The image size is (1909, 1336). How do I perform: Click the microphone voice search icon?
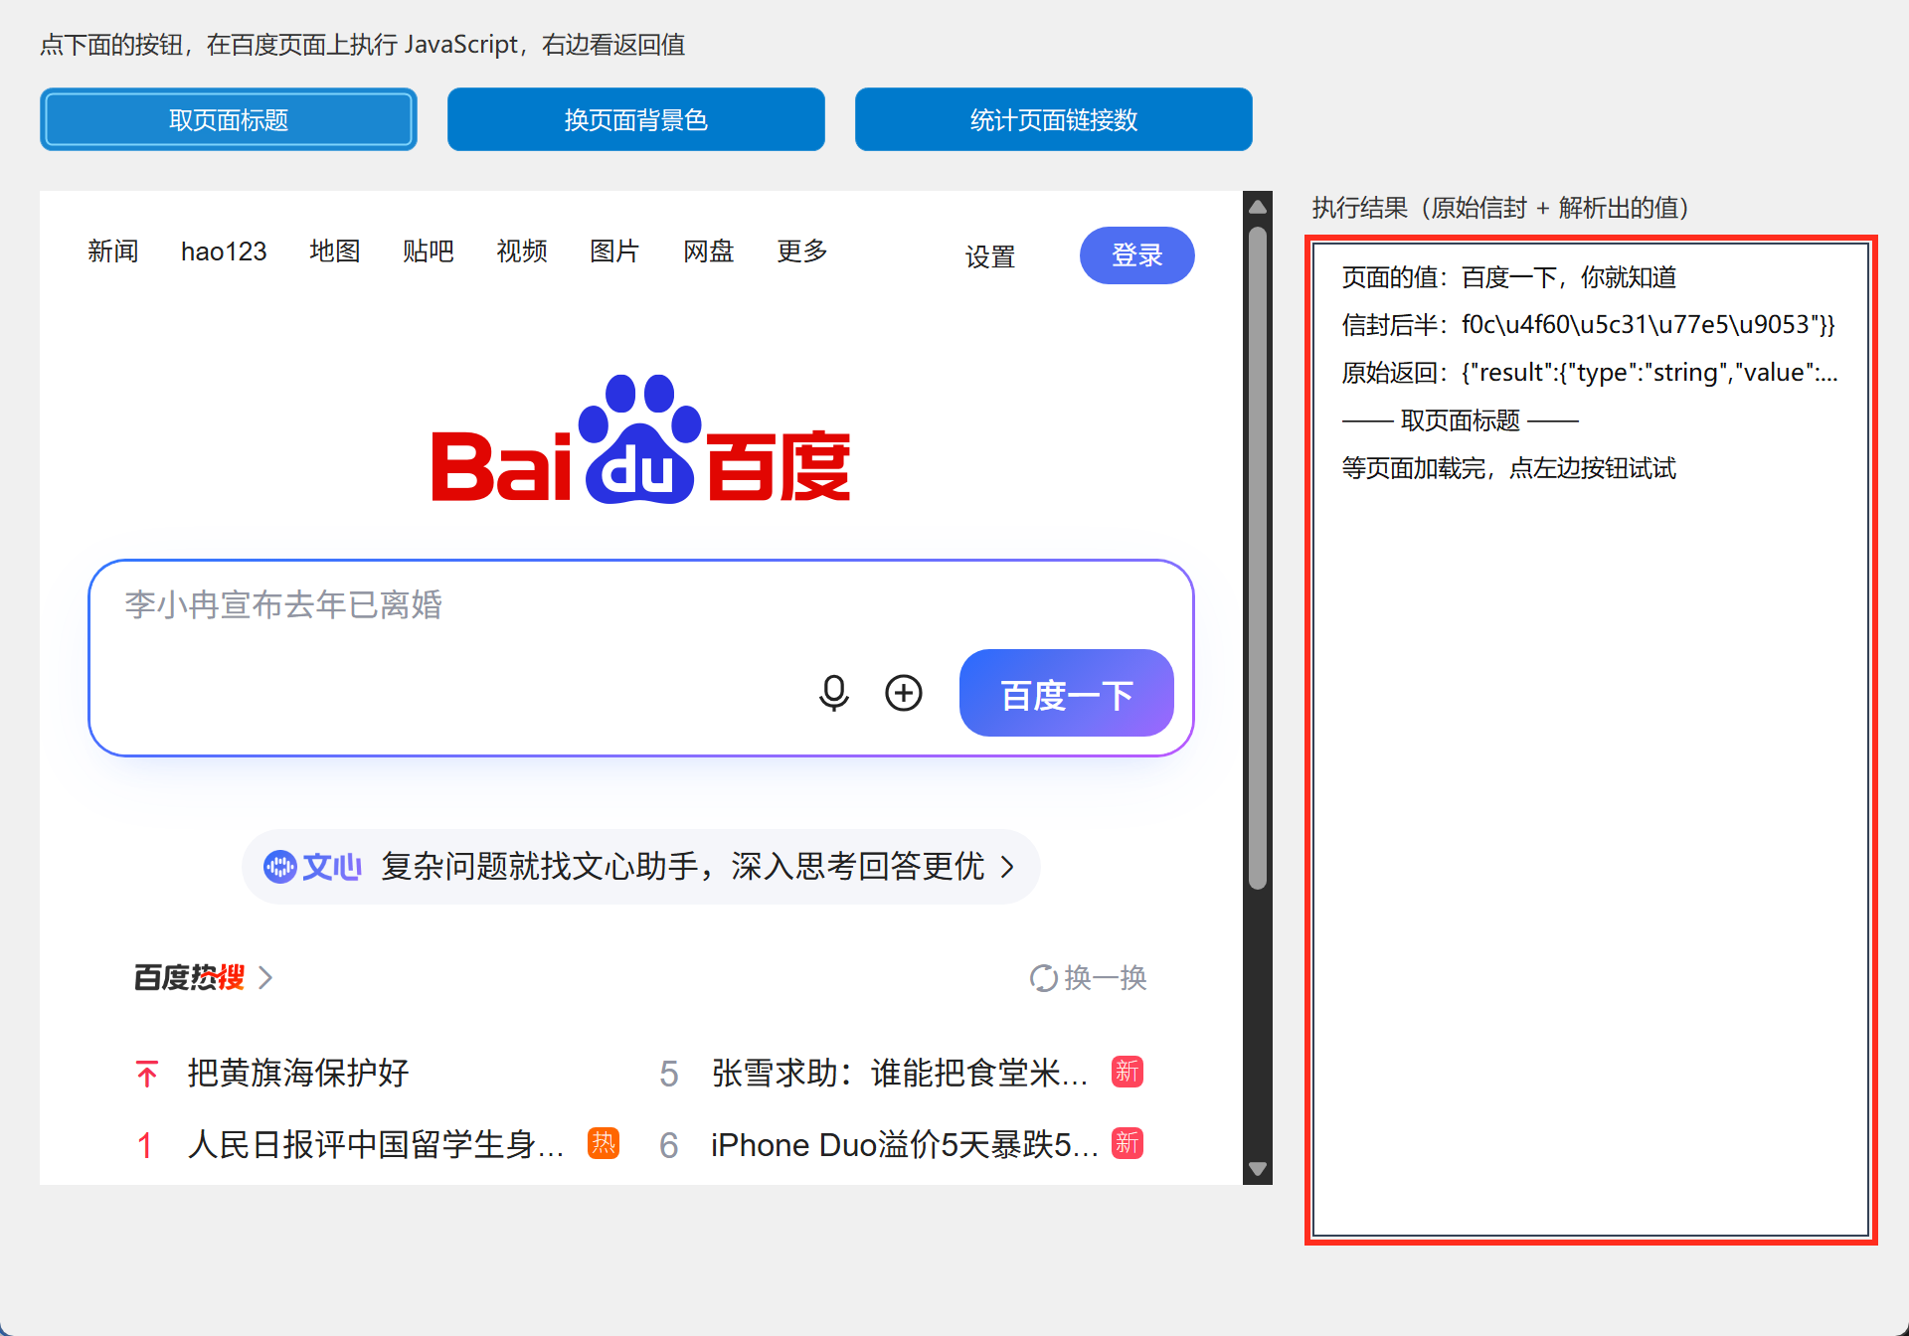pos(834,693)
